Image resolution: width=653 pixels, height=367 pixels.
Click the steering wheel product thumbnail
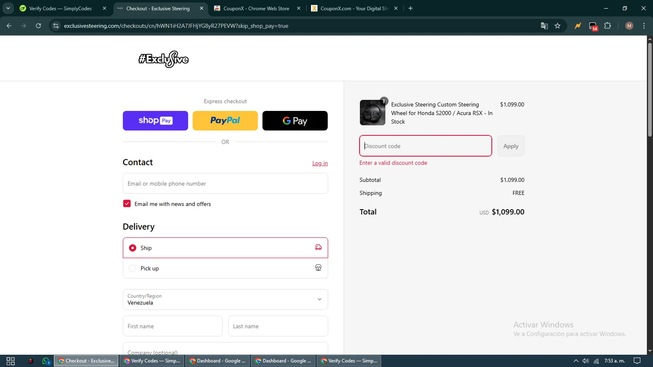coord(372,113)
